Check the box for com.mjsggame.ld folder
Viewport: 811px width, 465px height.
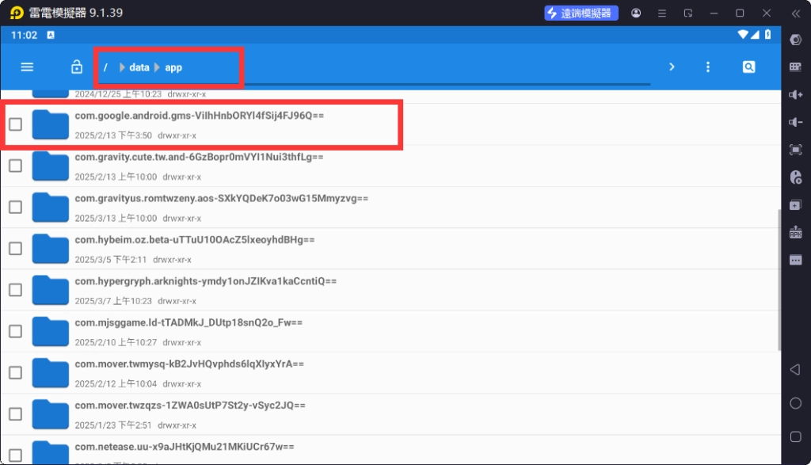point(16,331)
